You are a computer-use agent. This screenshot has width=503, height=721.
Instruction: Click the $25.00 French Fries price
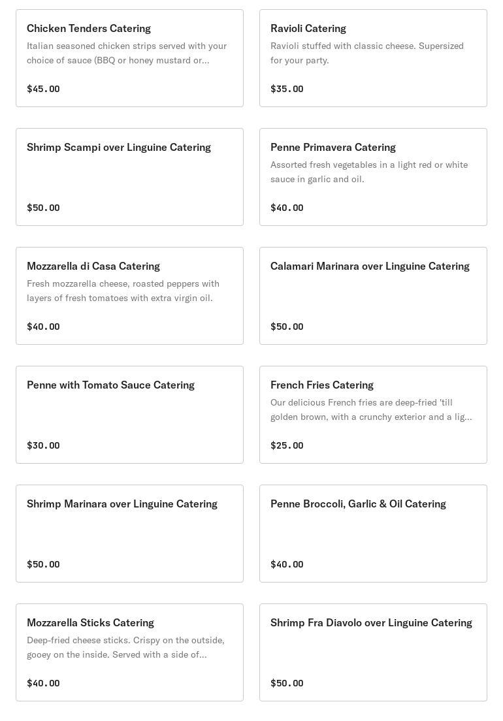[287, 445]
